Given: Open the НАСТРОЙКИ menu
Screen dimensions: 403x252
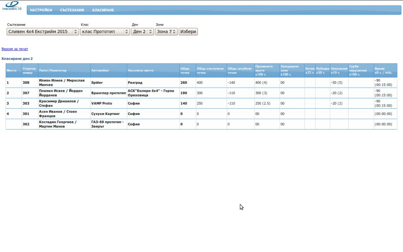Looking at the screenshot, I should [41, 10].
